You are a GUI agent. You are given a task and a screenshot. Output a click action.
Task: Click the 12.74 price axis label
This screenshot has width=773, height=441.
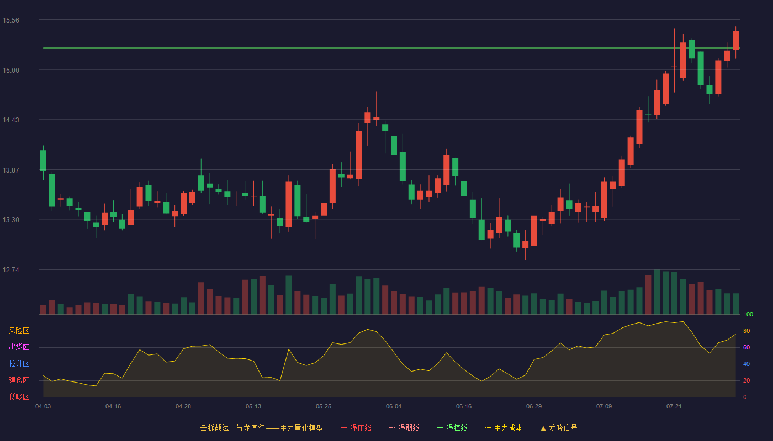tap(10, 270)
